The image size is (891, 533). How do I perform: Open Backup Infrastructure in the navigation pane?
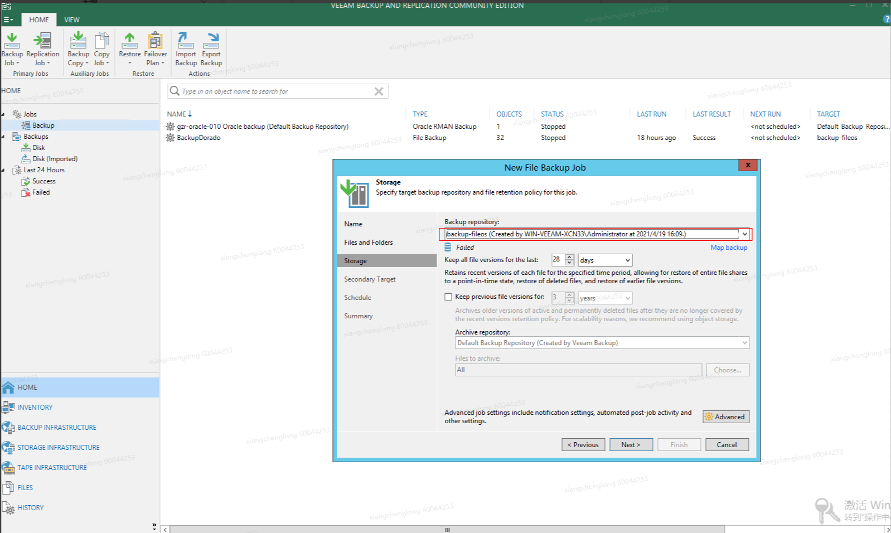coord(56,428)
